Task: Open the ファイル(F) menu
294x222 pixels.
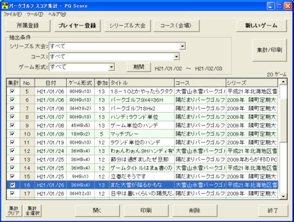Action: click(12, 14)
